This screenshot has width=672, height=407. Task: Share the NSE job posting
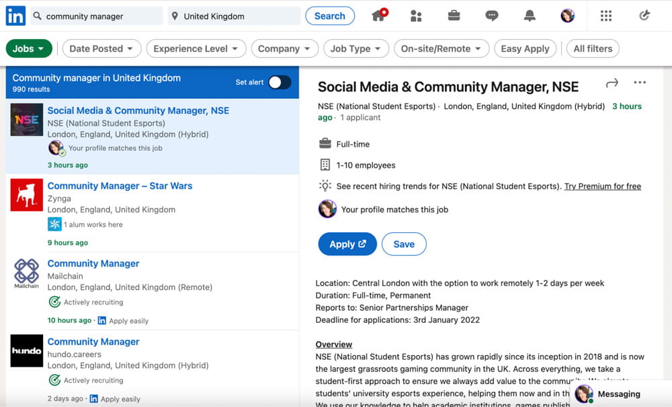[x=612, y=82]
